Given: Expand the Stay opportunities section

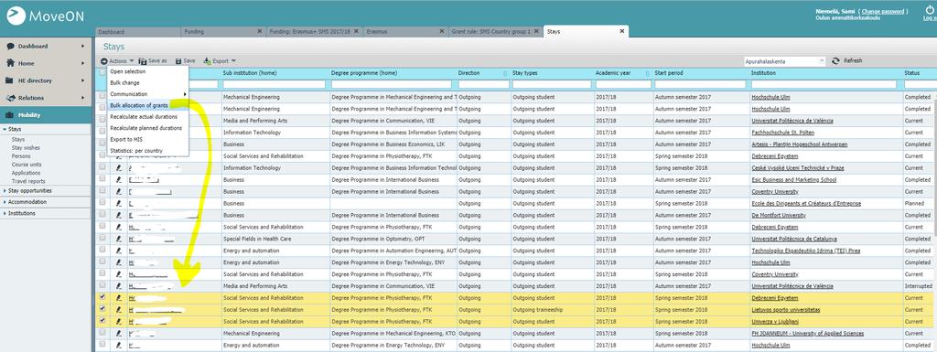Looking at the screenshot, I should point(46,191).
